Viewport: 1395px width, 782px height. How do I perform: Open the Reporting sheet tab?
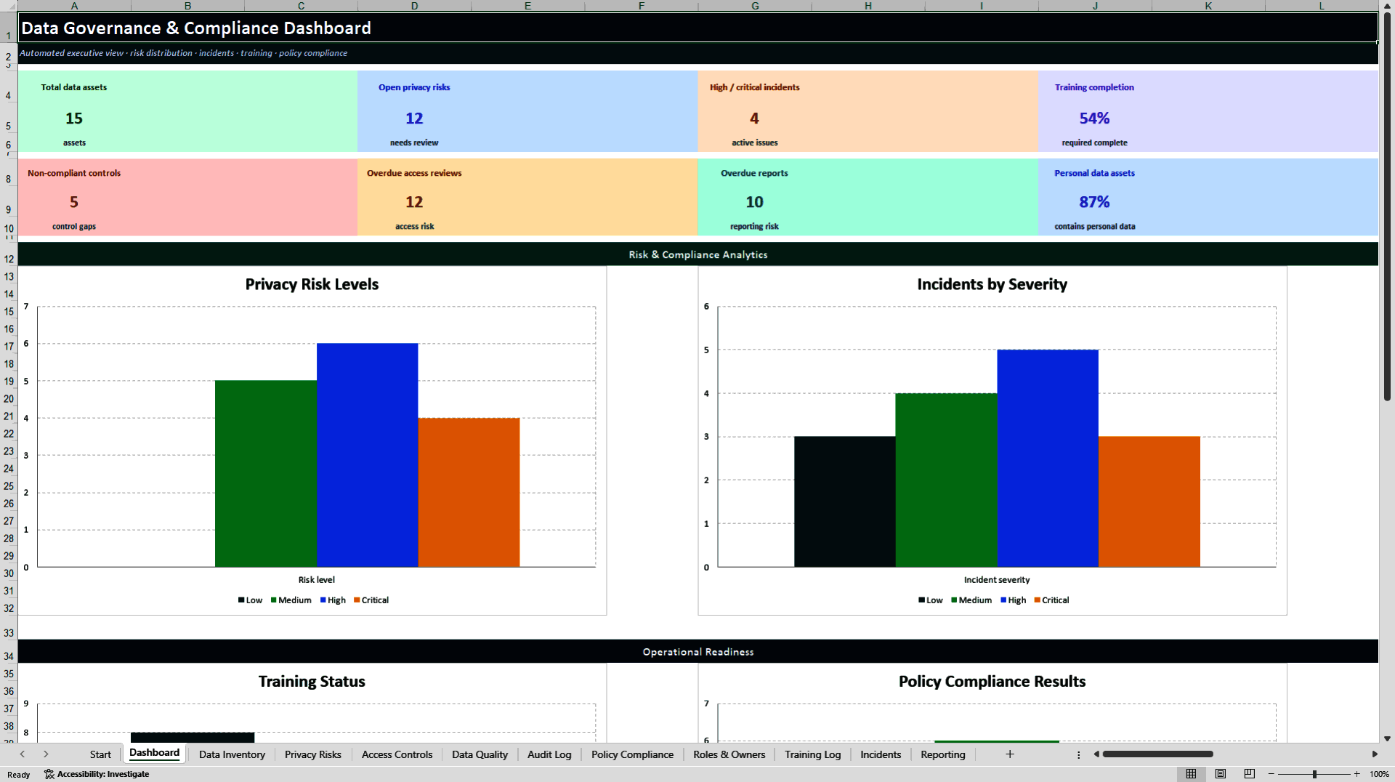[x=942, y=754]
